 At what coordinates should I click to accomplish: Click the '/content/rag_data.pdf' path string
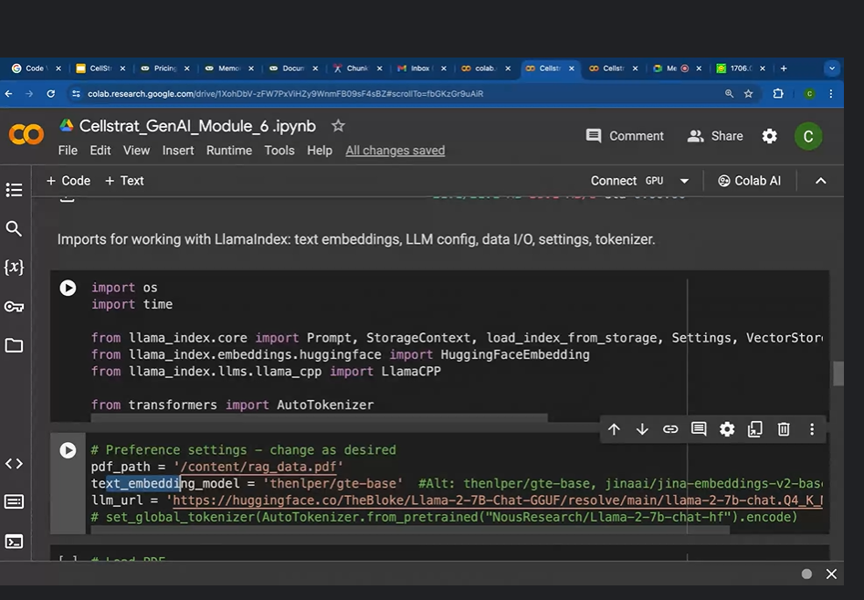258,467
